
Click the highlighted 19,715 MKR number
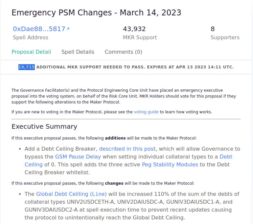[x=27, y=67]
